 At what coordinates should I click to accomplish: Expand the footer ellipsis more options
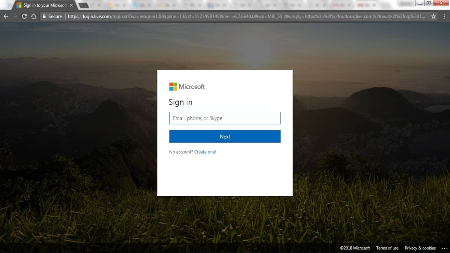pos(444,248)
